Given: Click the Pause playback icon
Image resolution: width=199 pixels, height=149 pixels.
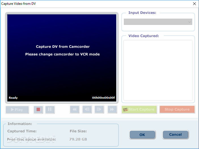Looking at the screenshot, I should (x=50, y=109).
